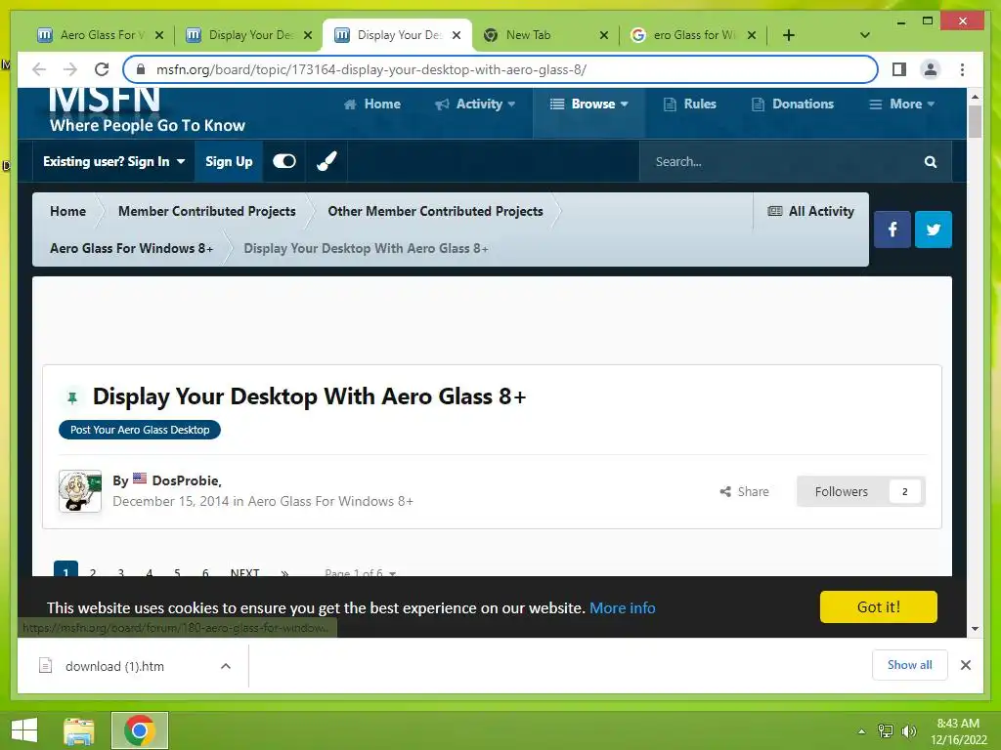The width and height of the screenshot is (1001, 750).
Task: Open Chrome's three-dot menu
Action: pyautogui.click(x=962, y=69)
